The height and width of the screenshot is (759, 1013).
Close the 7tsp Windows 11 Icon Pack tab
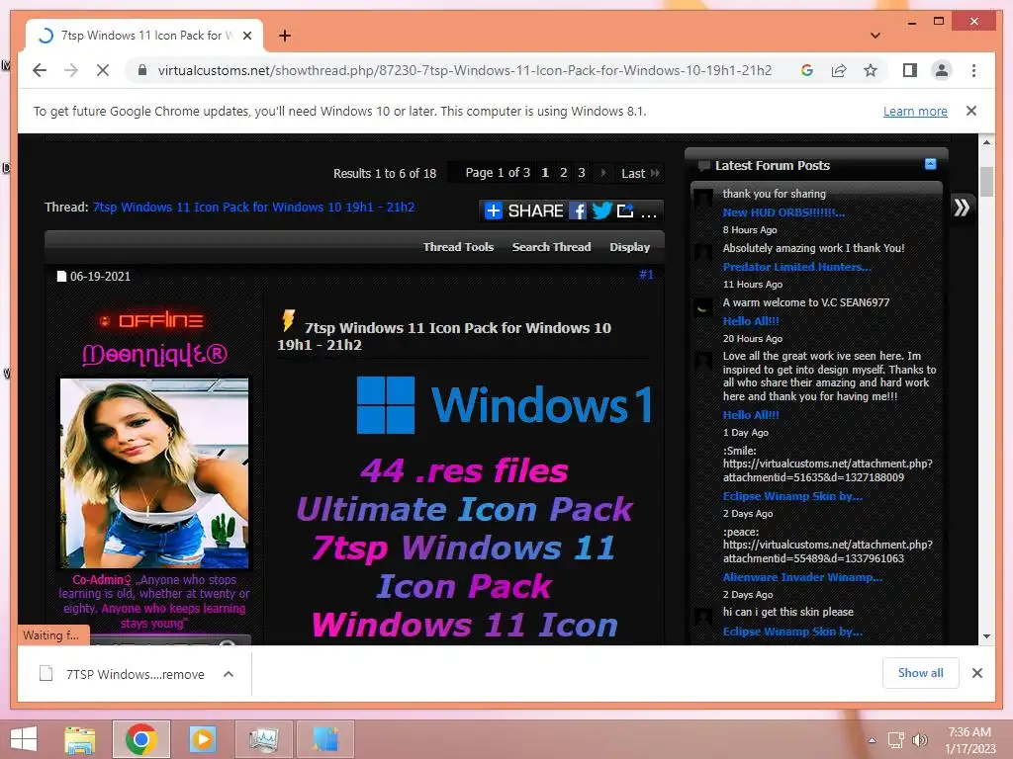[246, 36]
